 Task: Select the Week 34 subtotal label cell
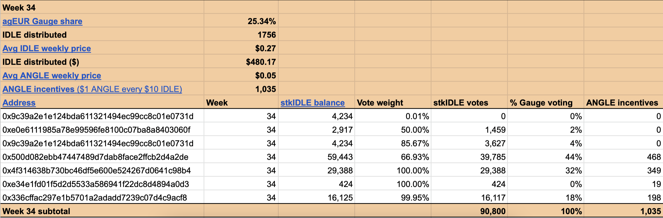102,211
